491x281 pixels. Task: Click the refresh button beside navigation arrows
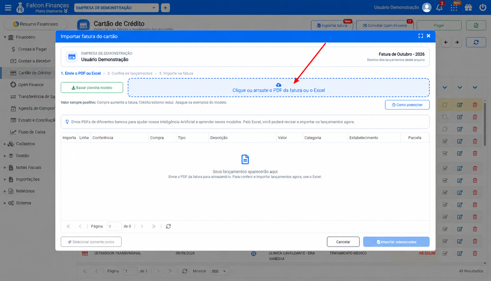(476, 42)
